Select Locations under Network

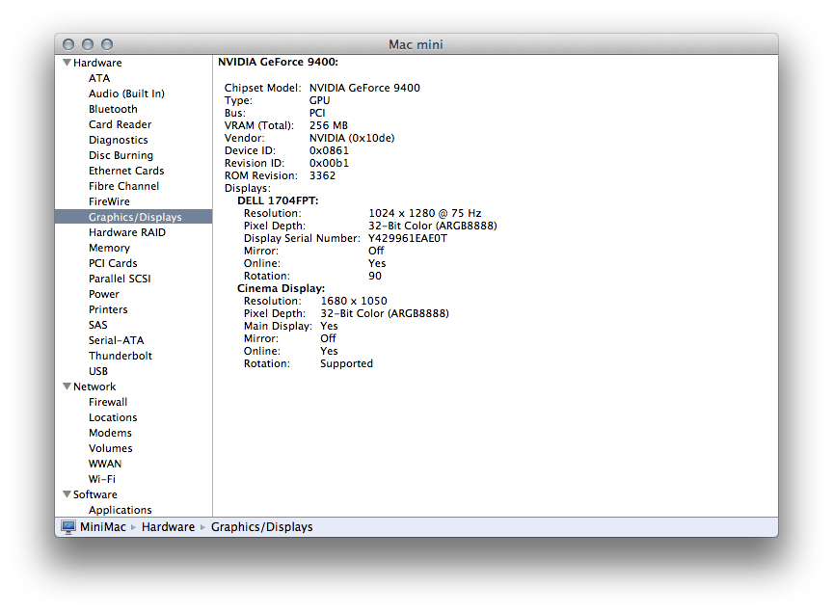tap(113, 417)
